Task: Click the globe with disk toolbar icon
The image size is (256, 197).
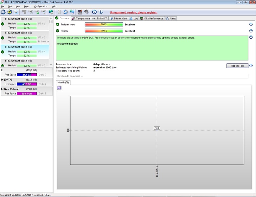Action: pyautogui.click(x=51, y=12)
